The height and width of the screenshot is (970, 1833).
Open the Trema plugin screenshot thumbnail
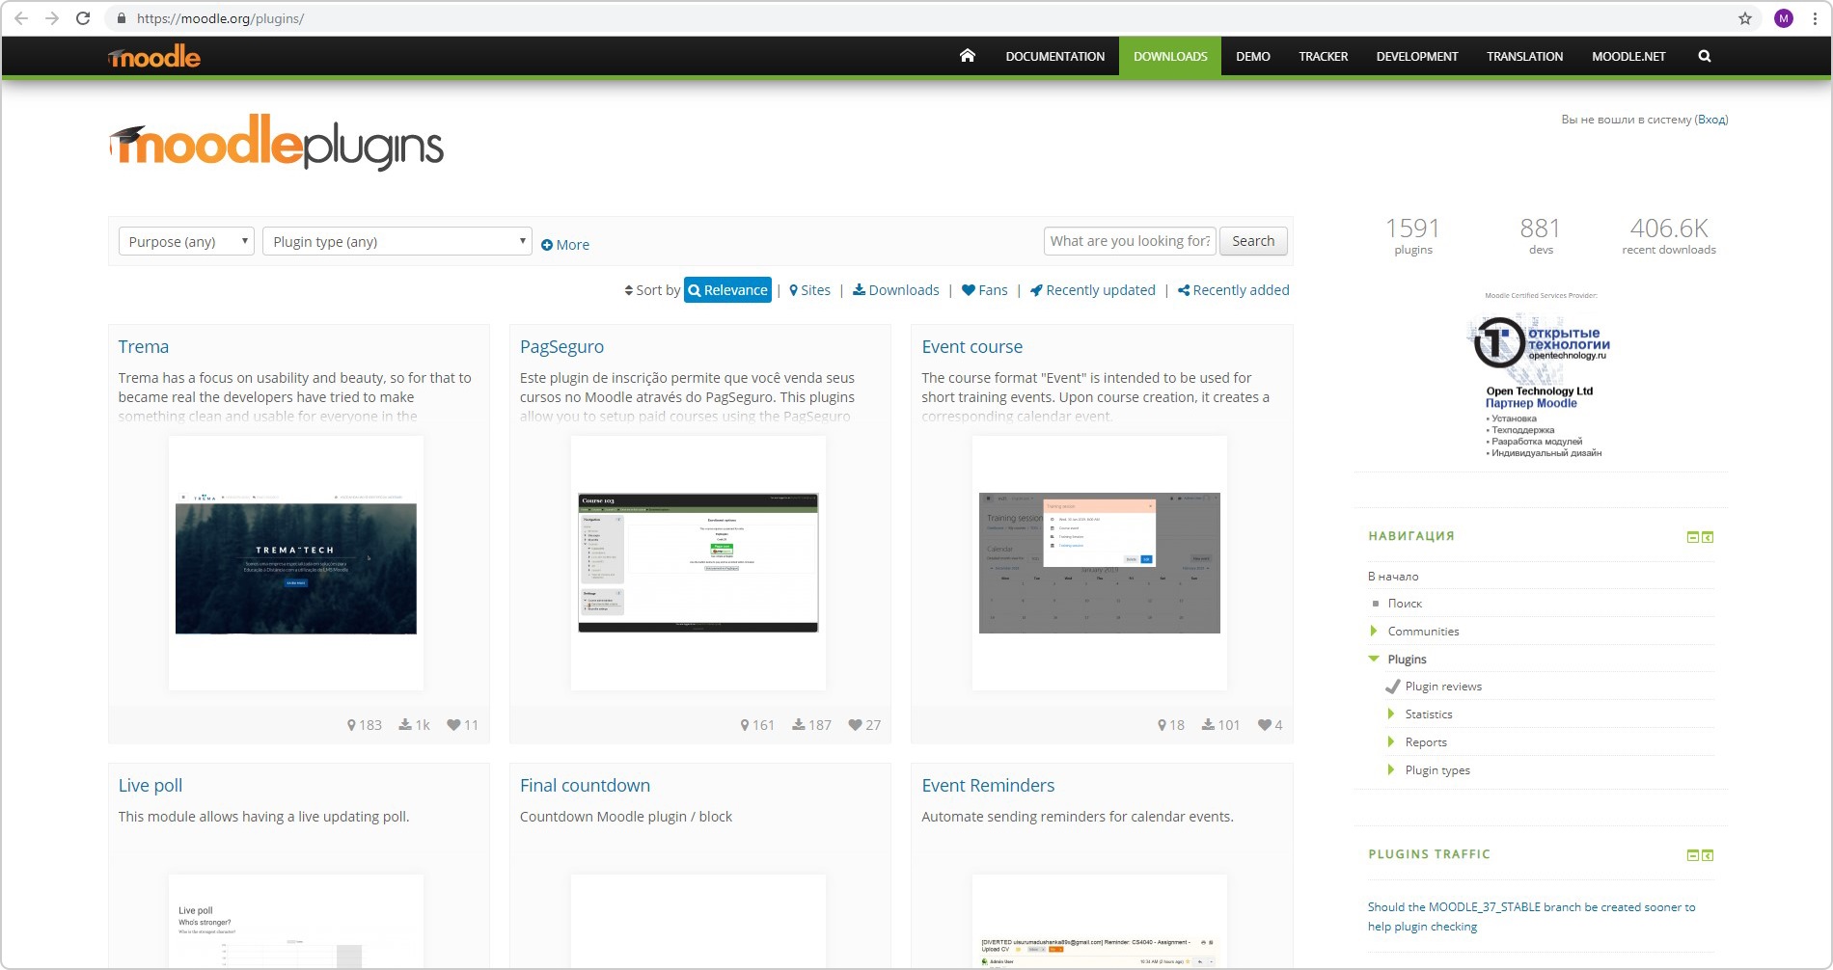click(296, 562)
